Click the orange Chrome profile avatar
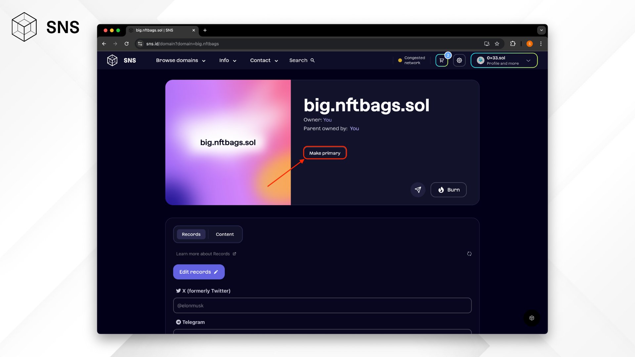The height and width of the screenshot is (357, 635). coord(529,44)
